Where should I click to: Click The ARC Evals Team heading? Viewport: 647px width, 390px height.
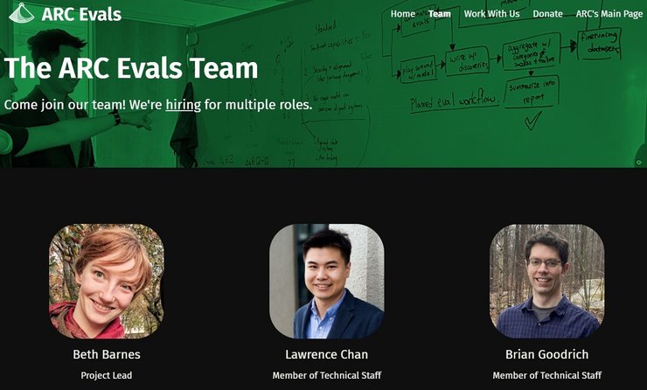131,67
